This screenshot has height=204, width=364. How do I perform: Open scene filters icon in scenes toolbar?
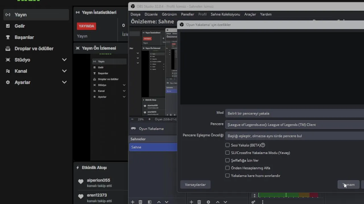point(150,202)
